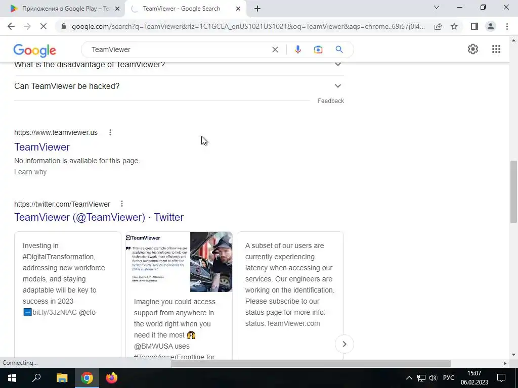Go back to the previous page
518x388 pixels.
(11, 26)
